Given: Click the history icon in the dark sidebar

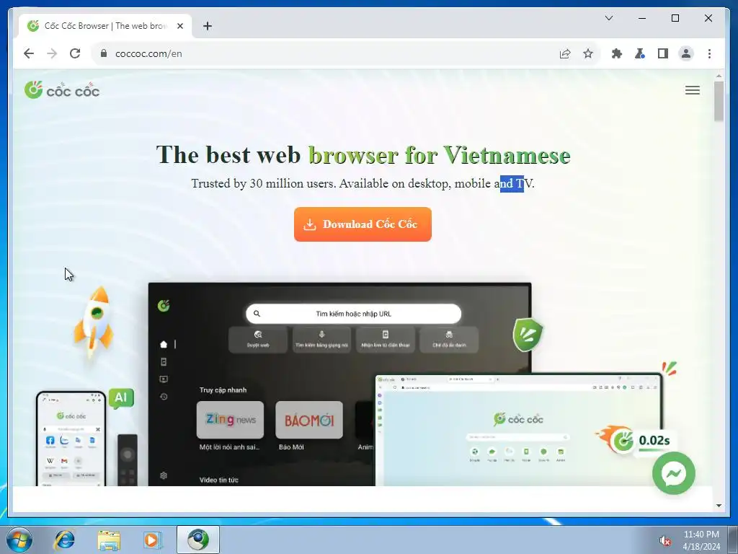Looking at the screenshot, I should [x=164, y=397].
